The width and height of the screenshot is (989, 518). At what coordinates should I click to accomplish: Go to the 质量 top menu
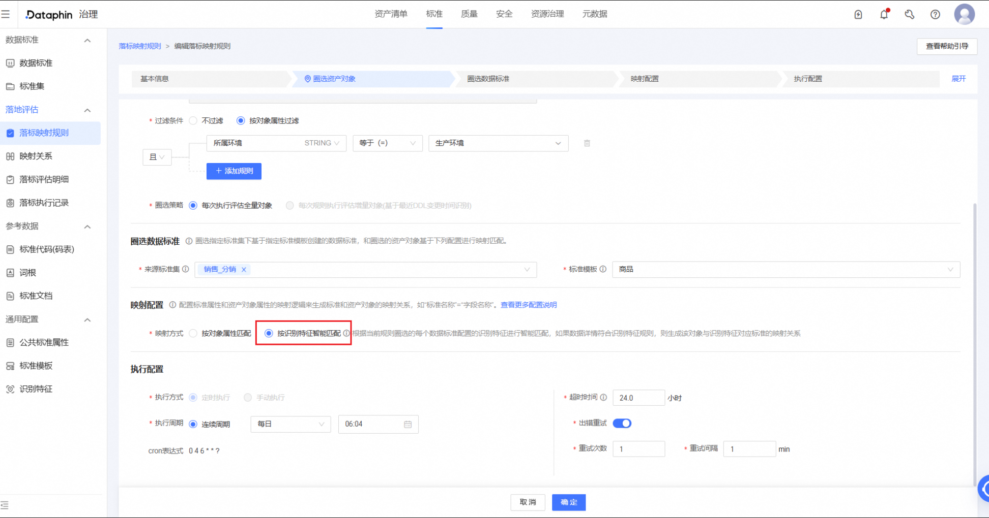pos(469,14)
